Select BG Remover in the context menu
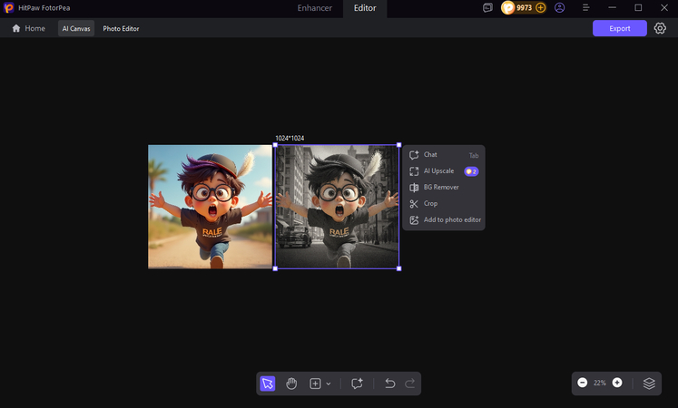The width and height of the screenshot is (678, 408). (441, 187)
